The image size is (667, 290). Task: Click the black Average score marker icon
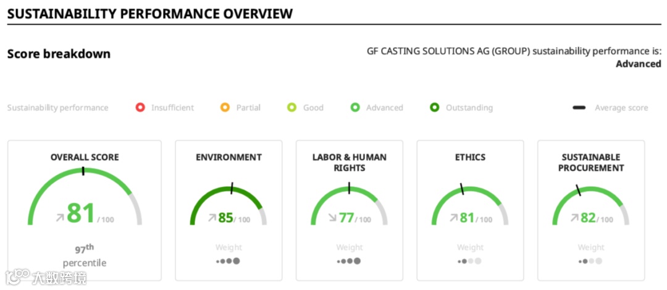(x=579, y=108)
